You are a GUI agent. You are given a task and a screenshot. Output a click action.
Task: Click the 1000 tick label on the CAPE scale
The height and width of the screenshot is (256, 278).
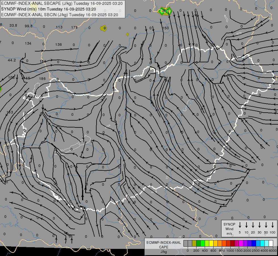point(230,251)
